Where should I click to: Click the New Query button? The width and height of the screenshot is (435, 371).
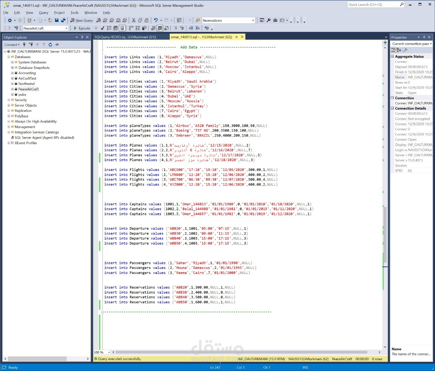tap(82, 20)
